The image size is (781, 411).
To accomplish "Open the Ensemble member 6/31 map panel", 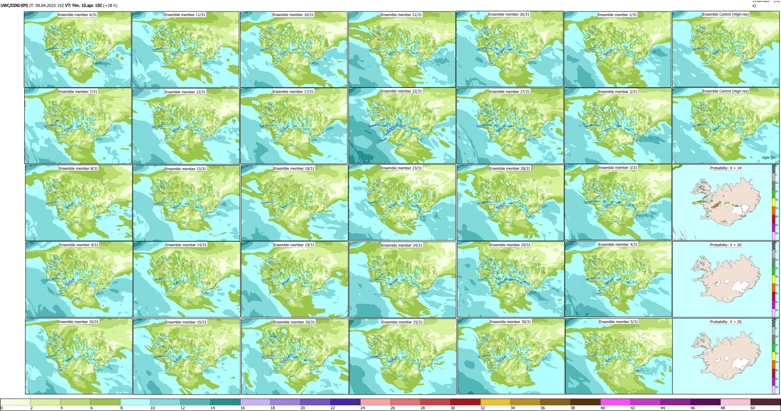I will point(78,49).
